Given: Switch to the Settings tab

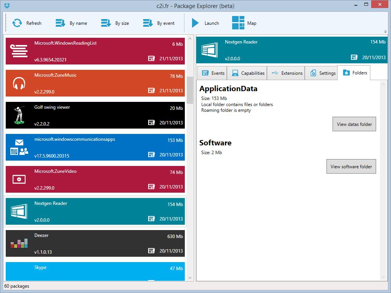Looking at the screenshot, I should (321, 73).
